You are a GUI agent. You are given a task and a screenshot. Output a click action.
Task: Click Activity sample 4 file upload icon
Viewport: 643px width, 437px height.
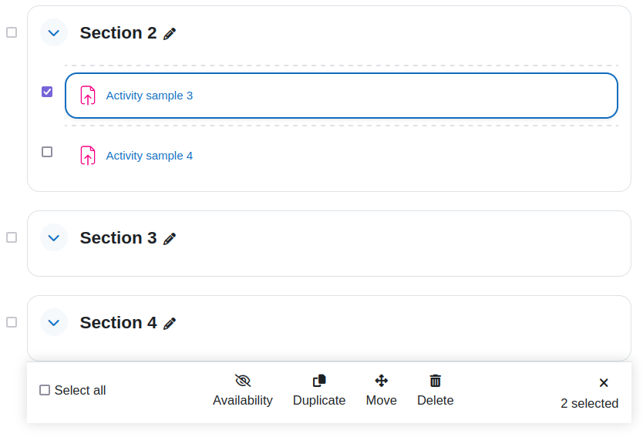88,156
